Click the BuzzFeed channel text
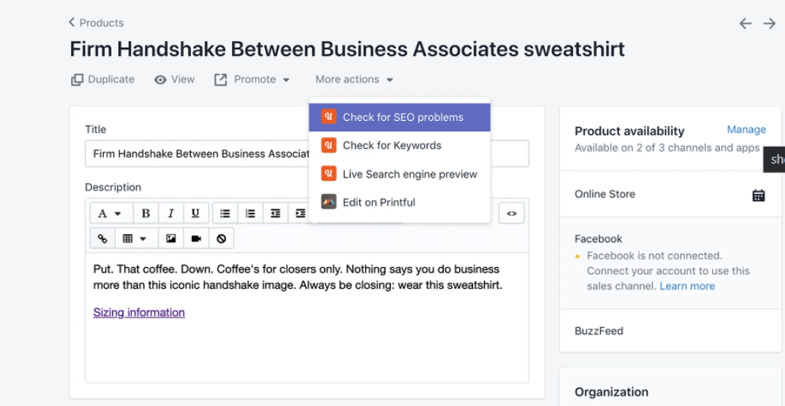The width and height of the screenshot is (785, 406). point(599,331)
